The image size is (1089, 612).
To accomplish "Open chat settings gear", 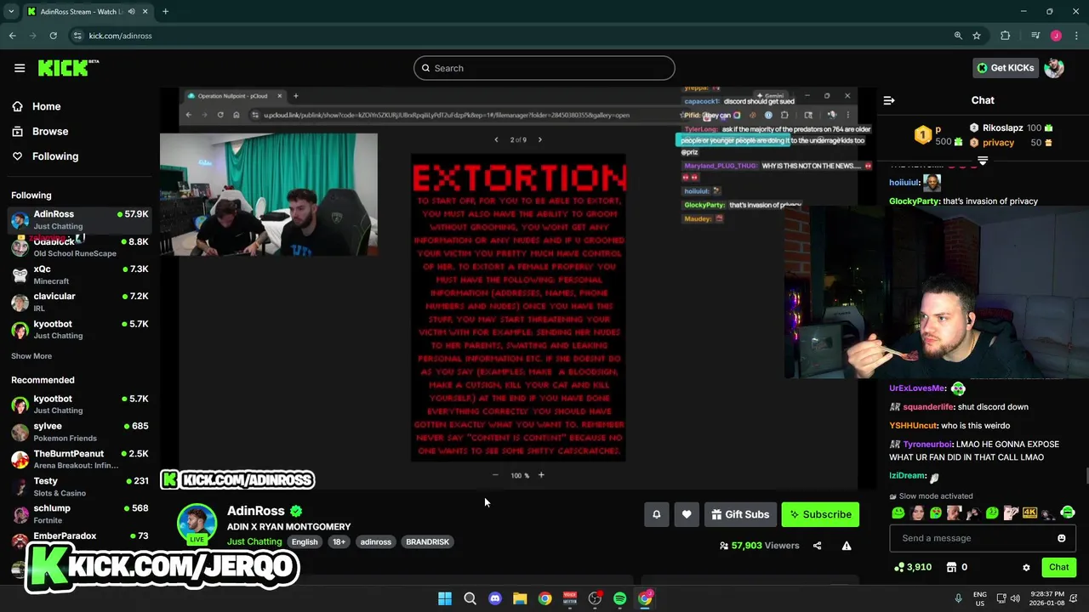I will coord(1026,567).
